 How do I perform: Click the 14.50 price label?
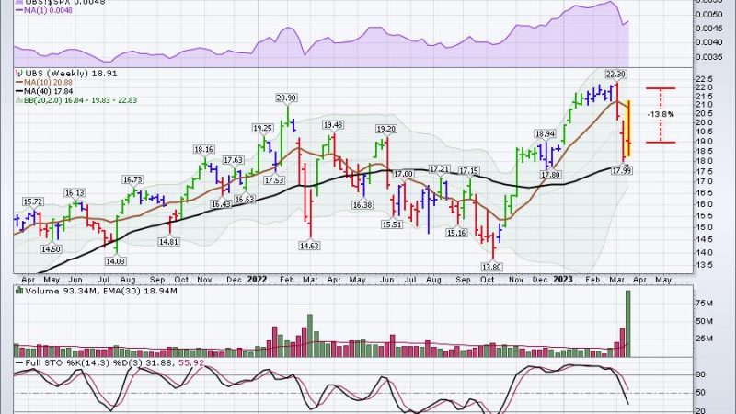point(51,249)
